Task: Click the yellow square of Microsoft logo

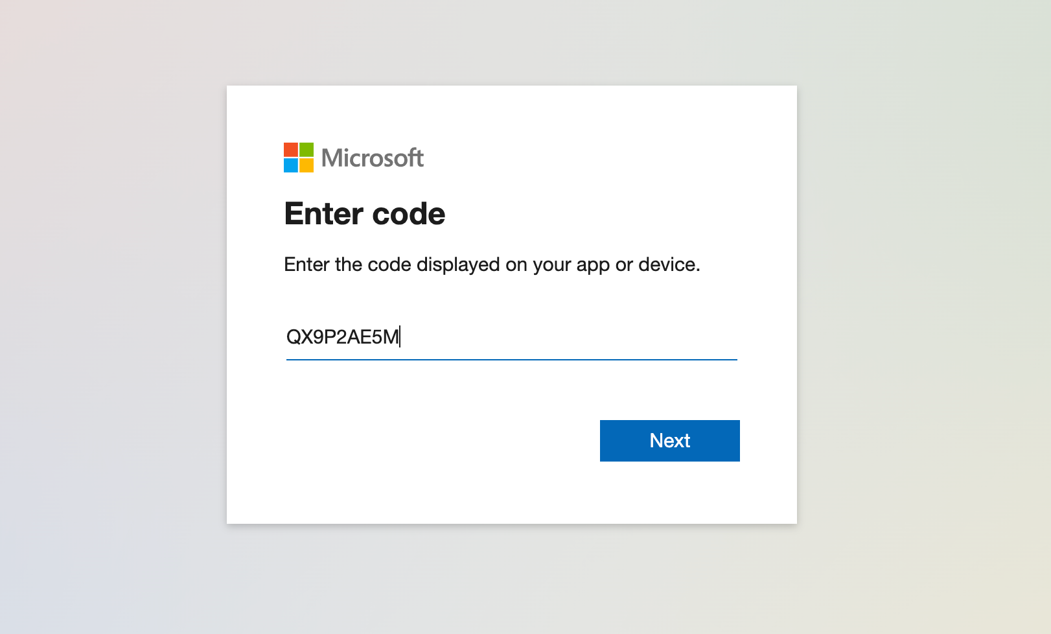Action: click(306, 165)
